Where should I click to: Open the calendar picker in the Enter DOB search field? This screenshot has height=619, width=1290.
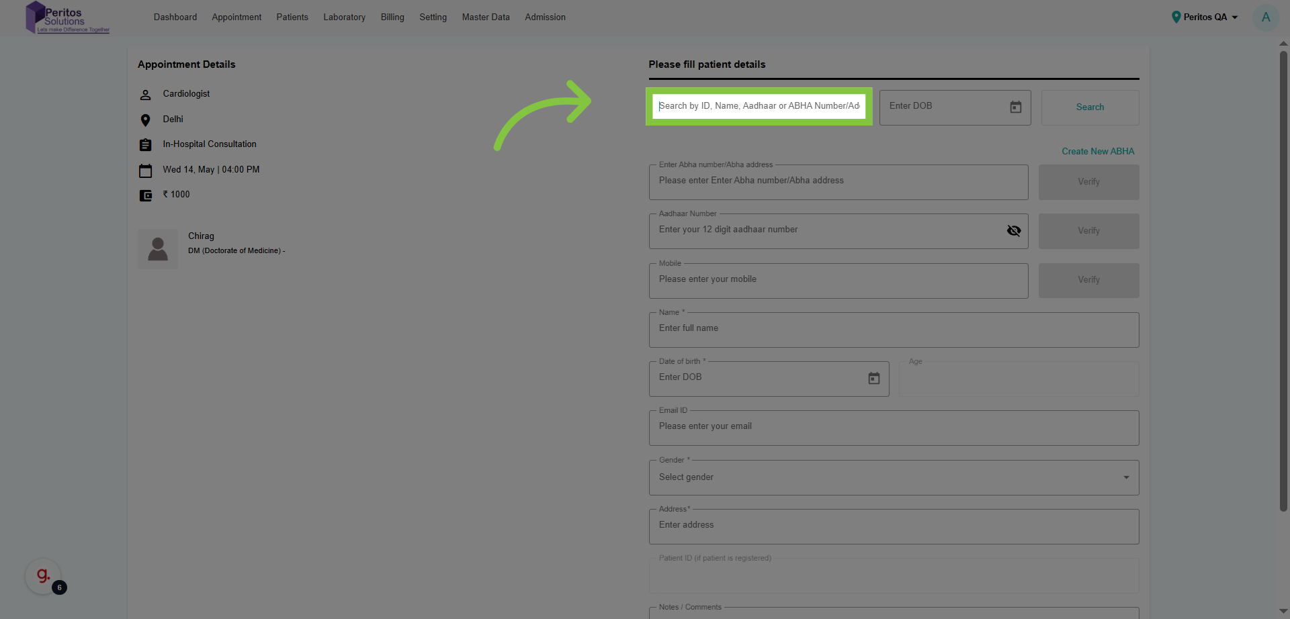[1015, 107]
